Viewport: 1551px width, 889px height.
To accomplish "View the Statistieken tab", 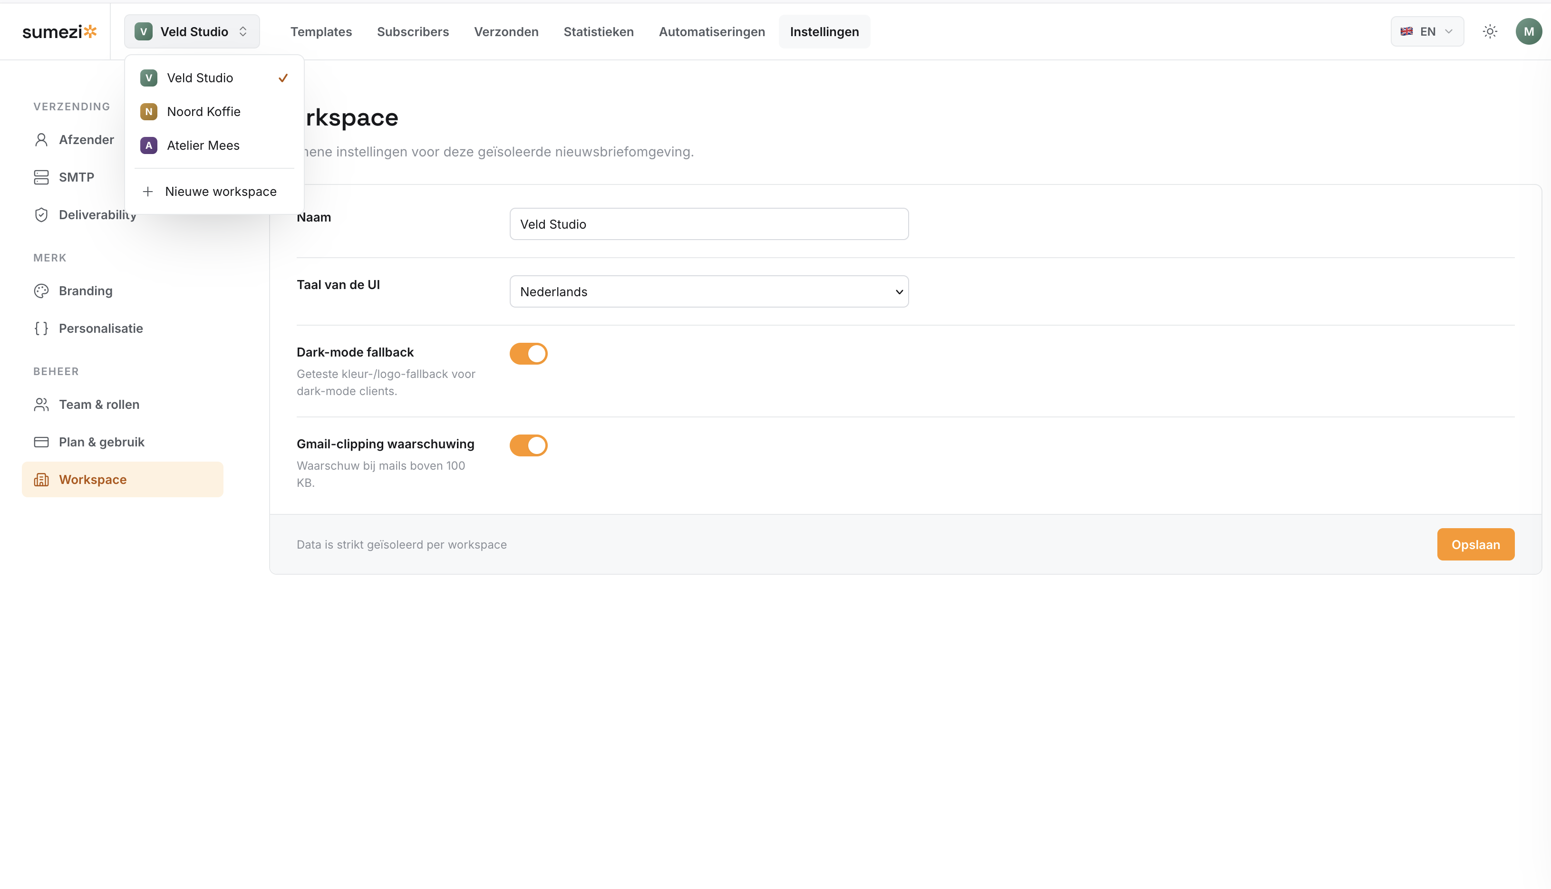I will (599, 31).
